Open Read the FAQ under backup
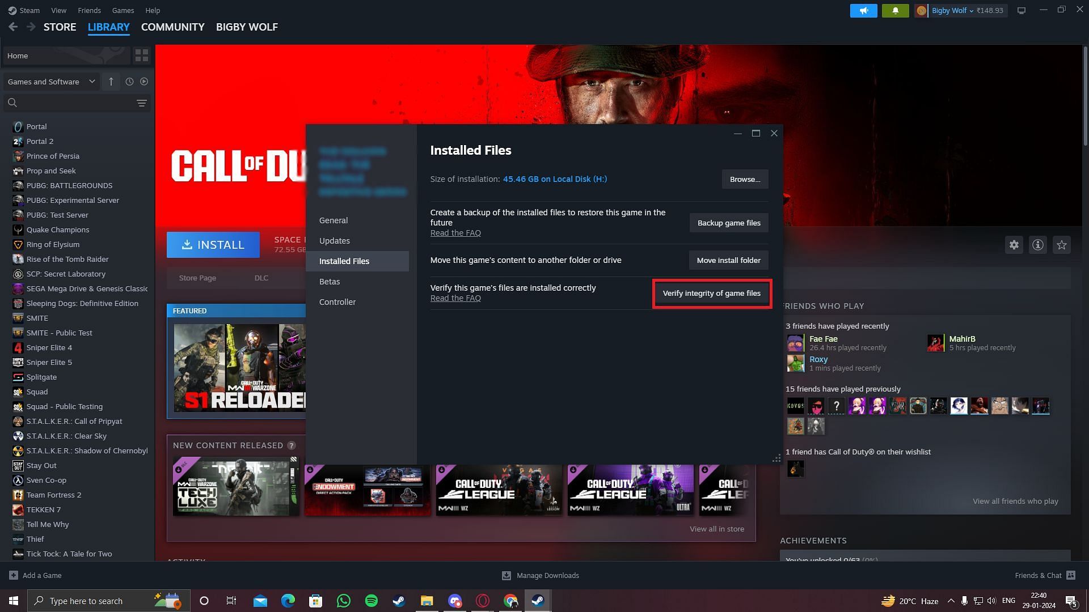The width and height of the screenshot is (1089, 612). click(455, 233)
